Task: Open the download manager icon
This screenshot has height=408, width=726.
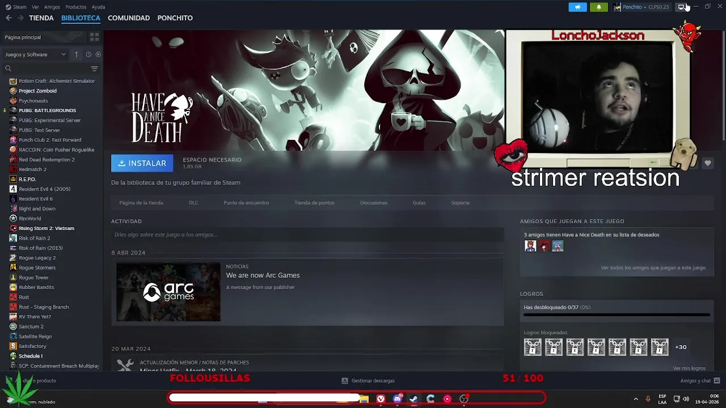Action: point(344,381)
